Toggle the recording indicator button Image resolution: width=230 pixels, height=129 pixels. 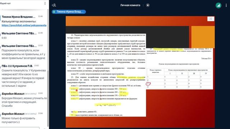(x=148, y=5)
